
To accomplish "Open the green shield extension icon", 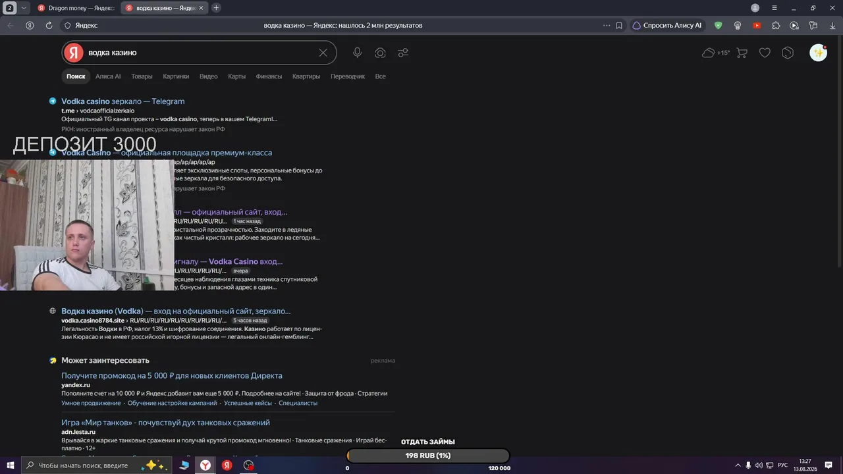I will tap(719, 26).
